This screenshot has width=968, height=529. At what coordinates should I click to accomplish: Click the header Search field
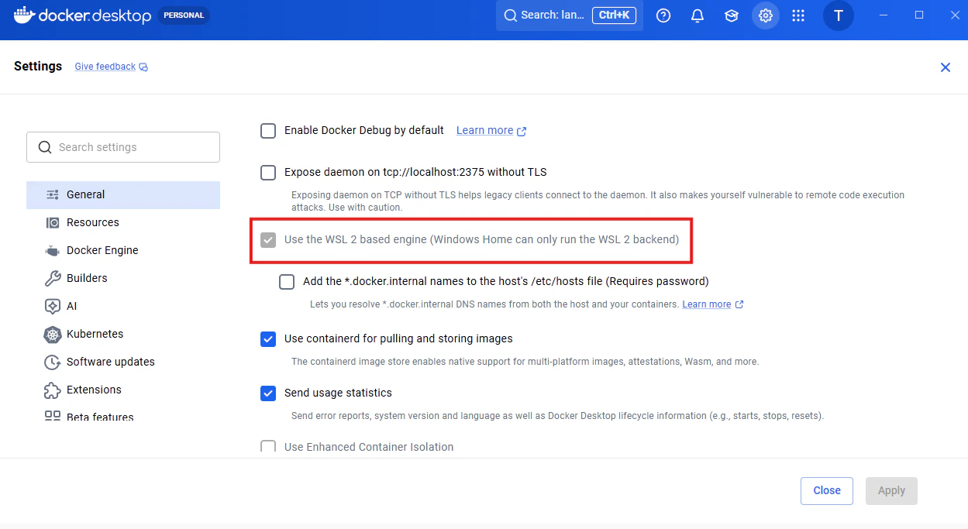[x=570, y=15]
